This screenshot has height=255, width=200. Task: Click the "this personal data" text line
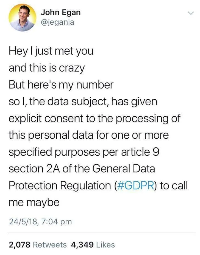[x=88, y=135]
